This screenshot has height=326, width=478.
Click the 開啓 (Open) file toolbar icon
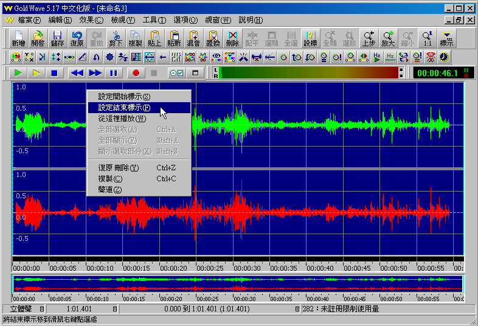pos(38,38)
